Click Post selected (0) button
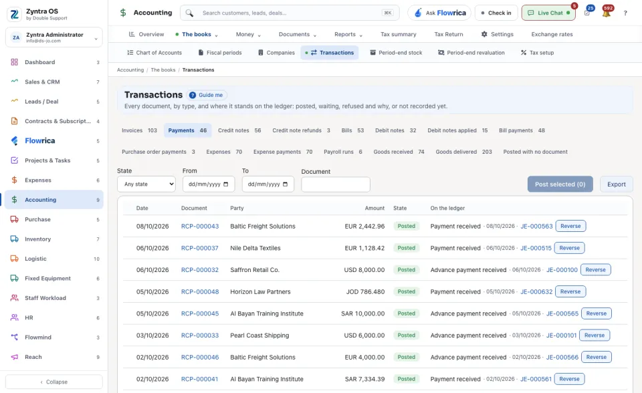 tap(560, 184)
